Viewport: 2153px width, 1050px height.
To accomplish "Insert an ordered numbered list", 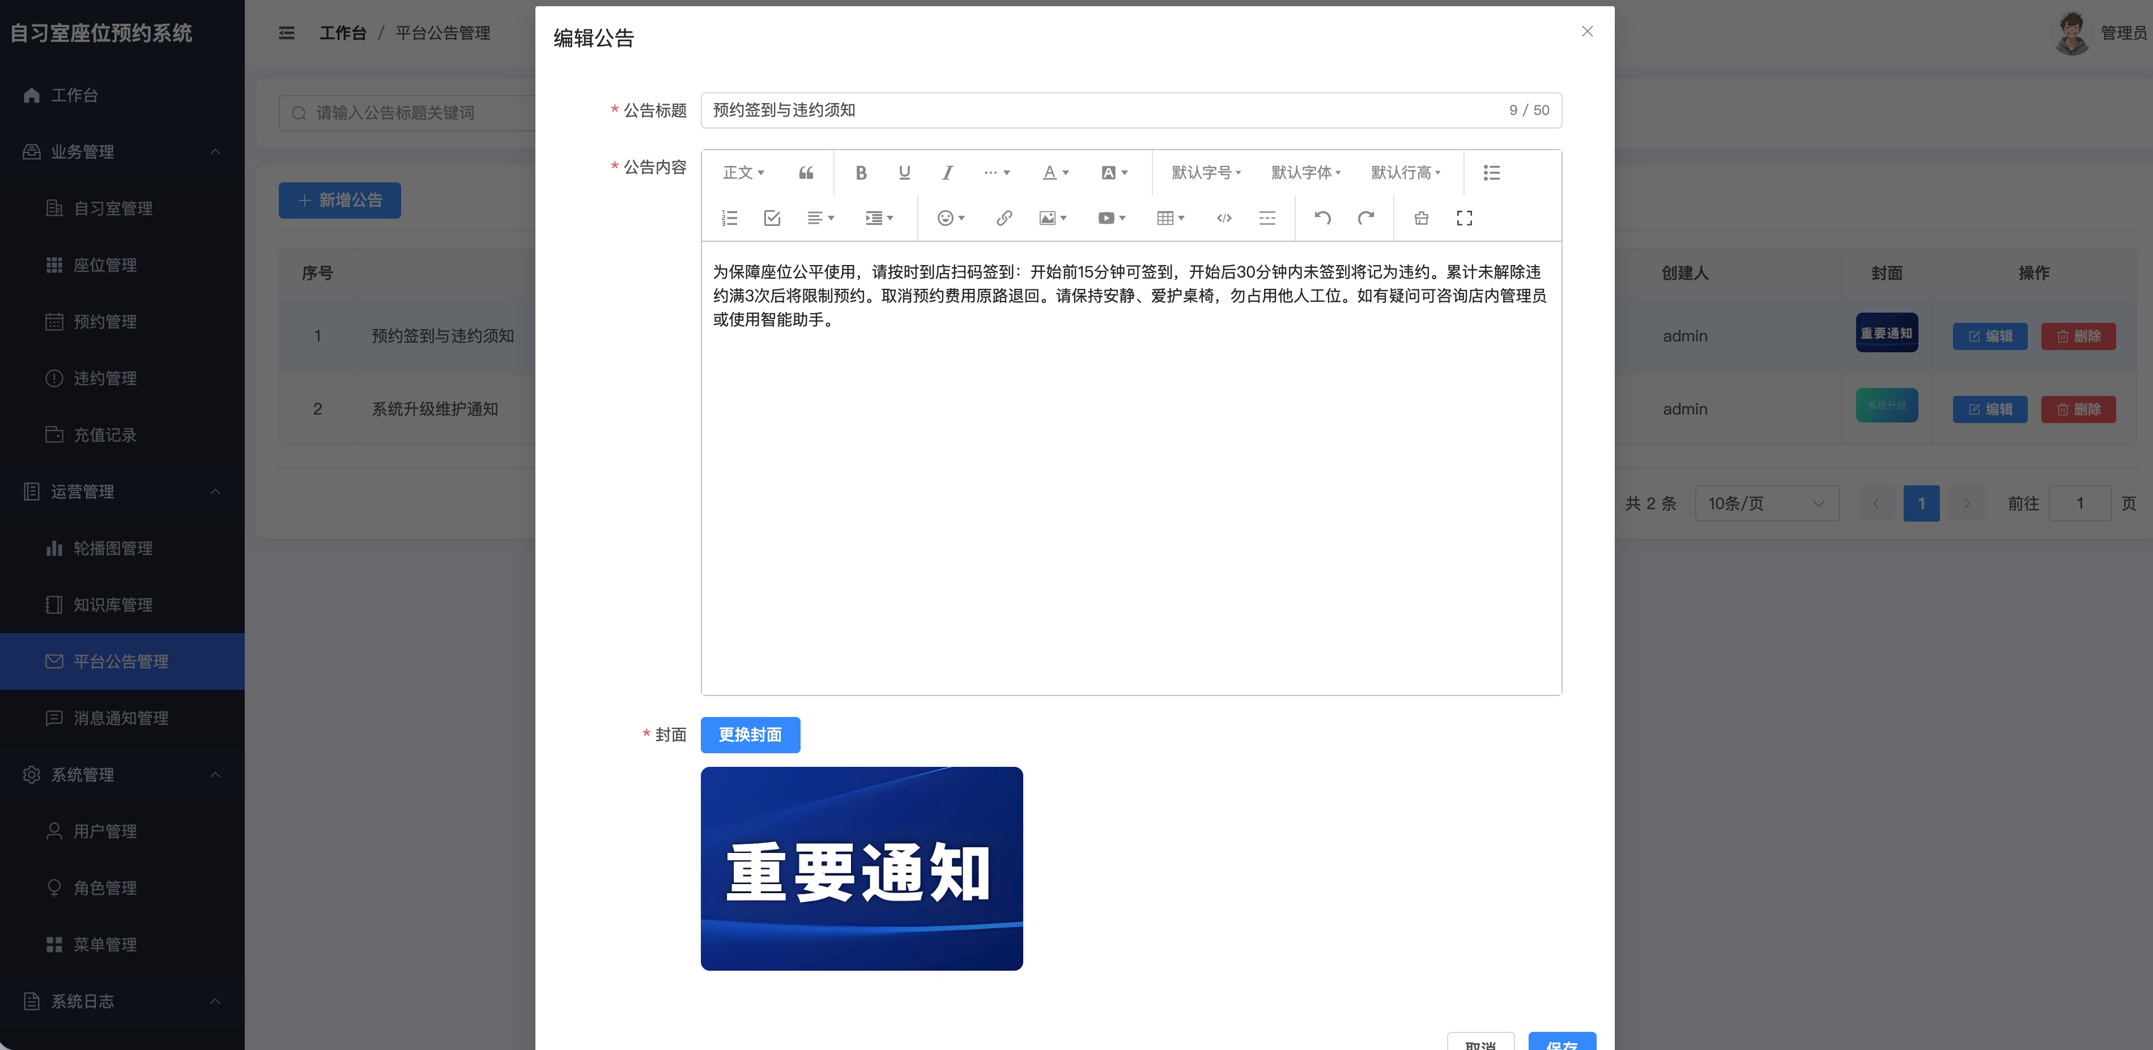I will [729, 218].
